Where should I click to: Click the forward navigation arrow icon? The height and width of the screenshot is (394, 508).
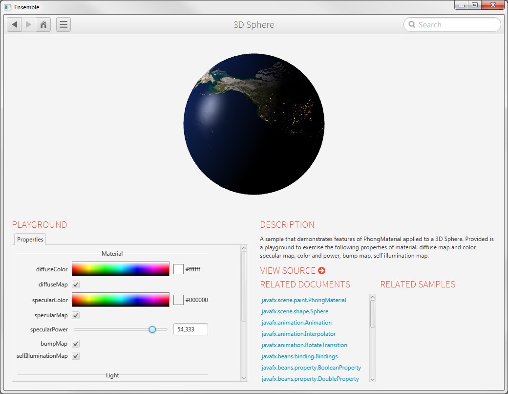[x=29, y=24]
